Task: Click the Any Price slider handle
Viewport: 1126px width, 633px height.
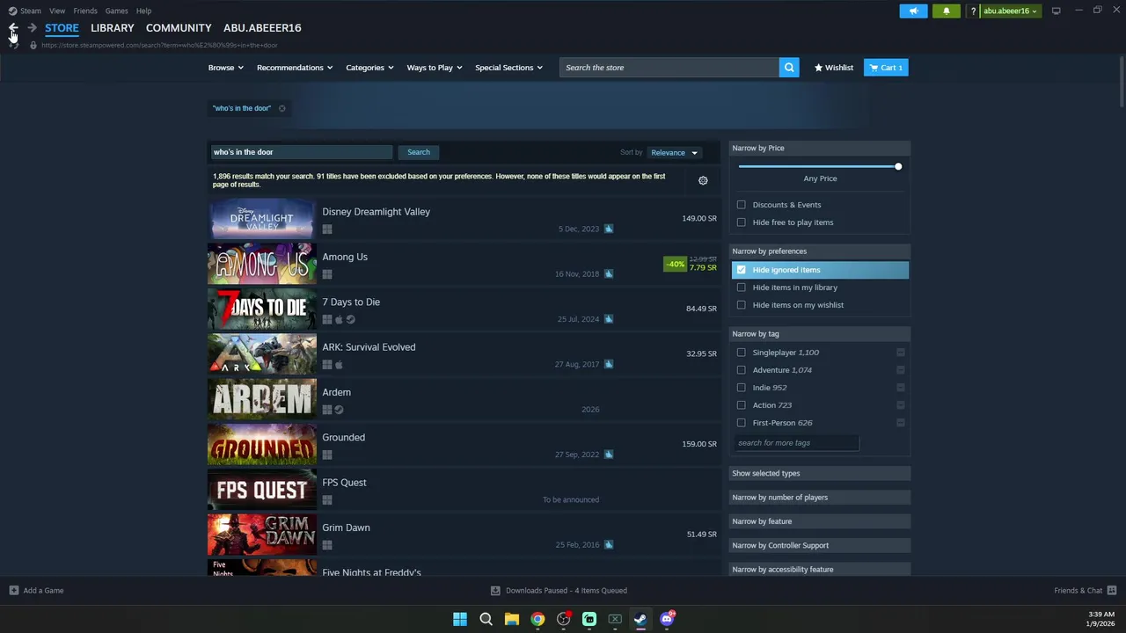Action: [898, 166]
